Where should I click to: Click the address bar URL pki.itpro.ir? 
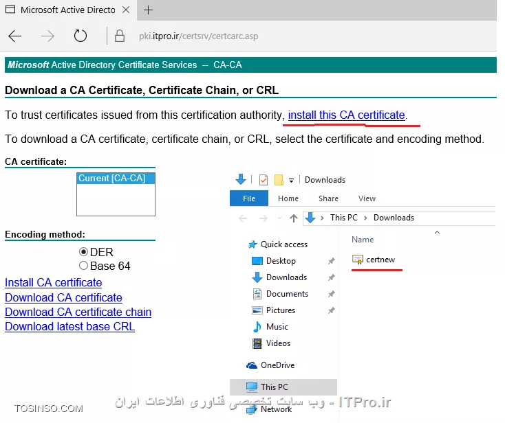pyautogui.click(x=198, y=36)
